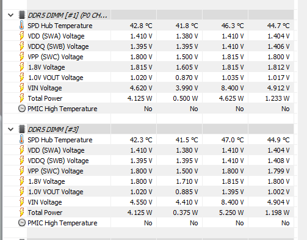Select the DDR5 DIMM [#1] (P0 CH... header label
307x240 pixels.
click(67, 15)
